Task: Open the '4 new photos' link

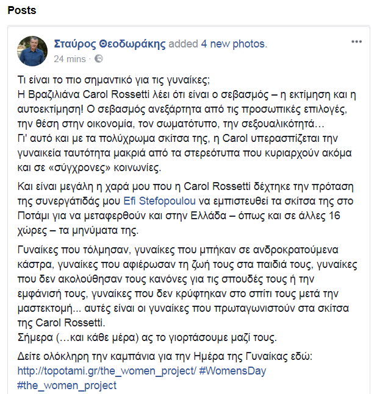Action: (233, 44)
